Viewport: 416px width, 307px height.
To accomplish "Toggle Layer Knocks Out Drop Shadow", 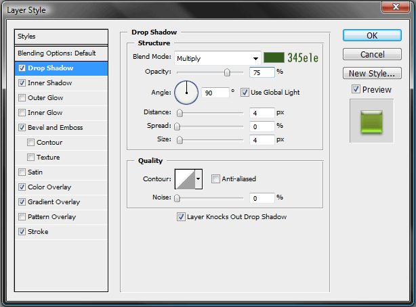I will pos(181,216).
